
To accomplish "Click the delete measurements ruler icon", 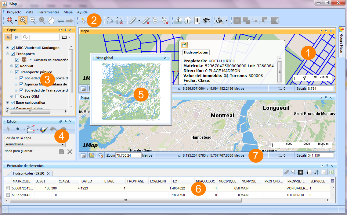I will point(146,20).
